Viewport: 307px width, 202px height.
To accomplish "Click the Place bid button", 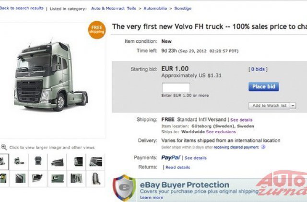I will 263,87.
